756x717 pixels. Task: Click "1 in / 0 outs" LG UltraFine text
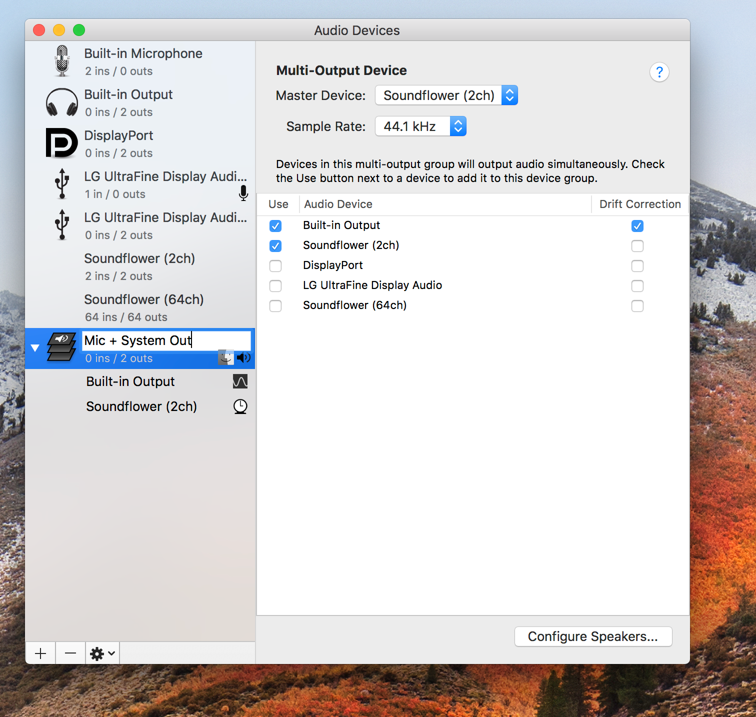[115, 194]
